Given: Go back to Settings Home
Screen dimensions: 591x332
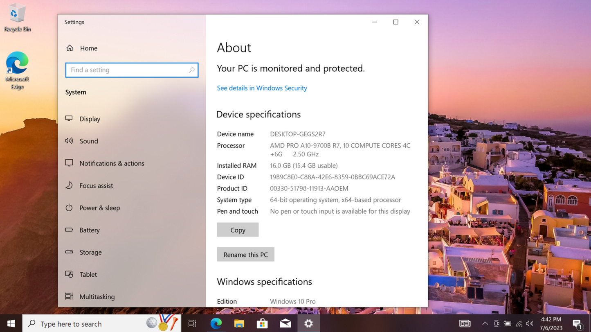Looking at the screenshot, I should [88, 48].
